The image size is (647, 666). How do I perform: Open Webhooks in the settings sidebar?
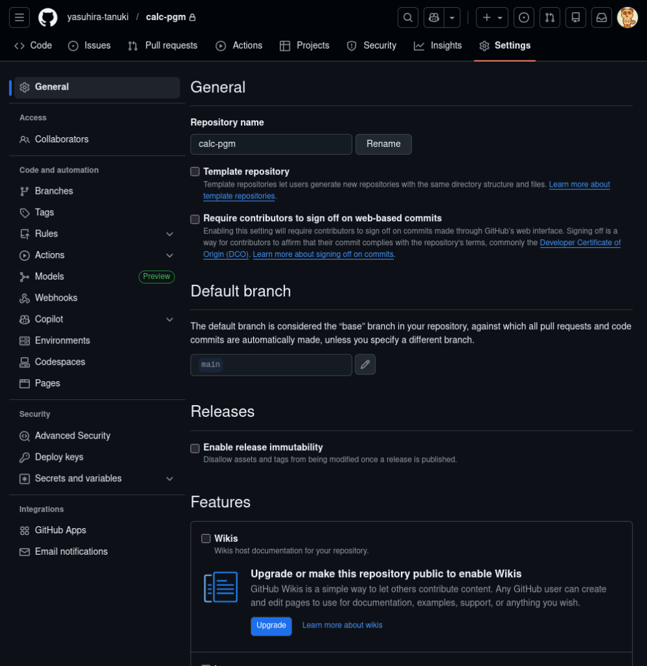point(56,298)
